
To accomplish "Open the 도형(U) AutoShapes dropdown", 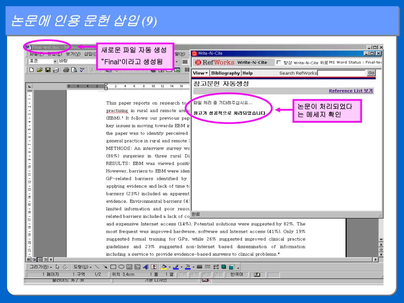I will 82,267.
